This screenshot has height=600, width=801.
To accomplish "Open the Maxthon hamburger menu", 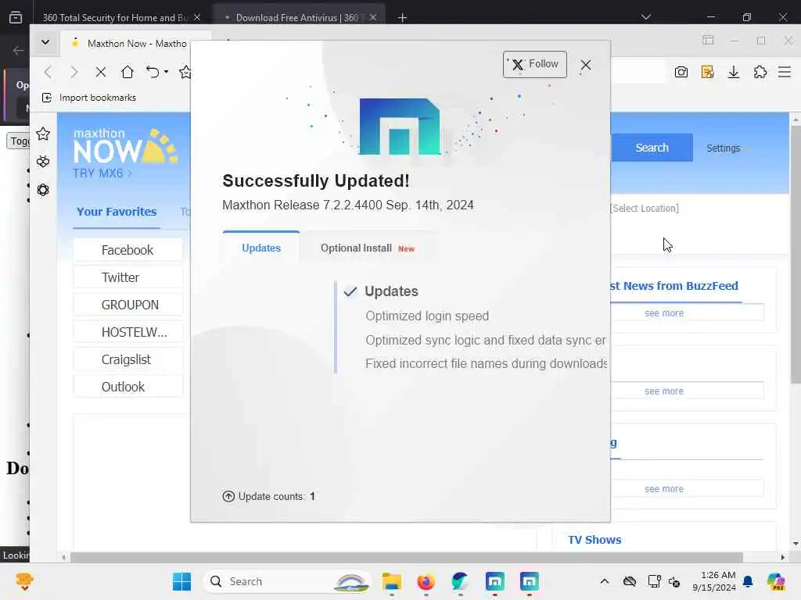I will [x=785, y=72].
